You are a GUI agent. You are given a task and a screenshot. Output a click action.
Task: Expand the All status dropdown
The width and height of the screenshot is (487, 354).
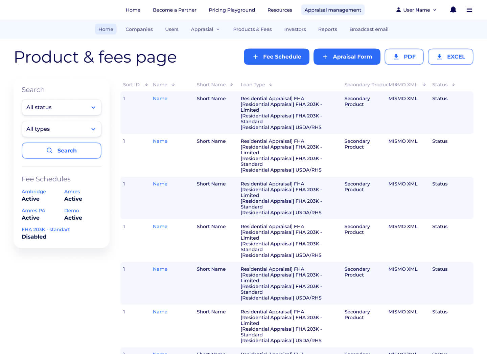point(62,107)
